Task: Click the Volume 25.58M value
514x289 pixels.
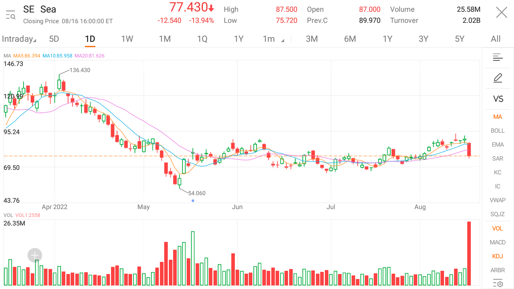Action: 469,9
